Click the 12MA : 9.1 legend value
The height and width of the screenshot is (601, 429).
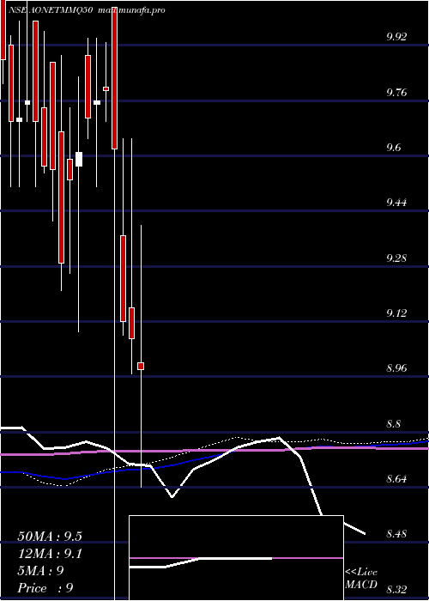(50, 554)
